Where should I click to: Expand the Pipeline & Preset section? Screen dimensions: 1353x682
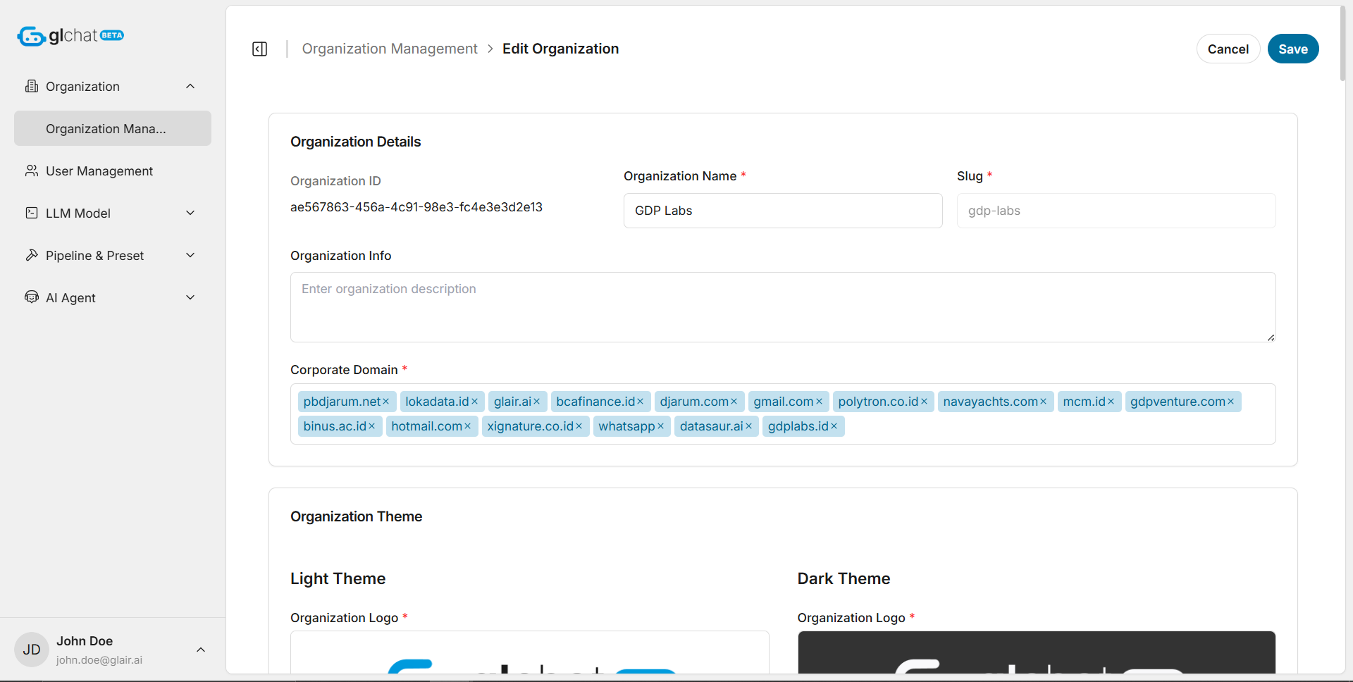(x=190, y=255)
